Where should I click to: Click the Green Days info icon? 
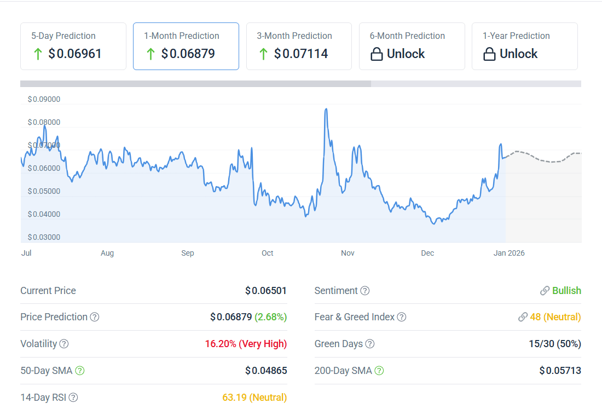370,344
